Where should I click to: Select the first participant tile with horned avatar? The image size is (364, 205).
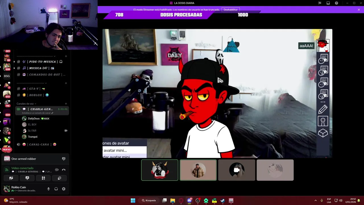160,170
